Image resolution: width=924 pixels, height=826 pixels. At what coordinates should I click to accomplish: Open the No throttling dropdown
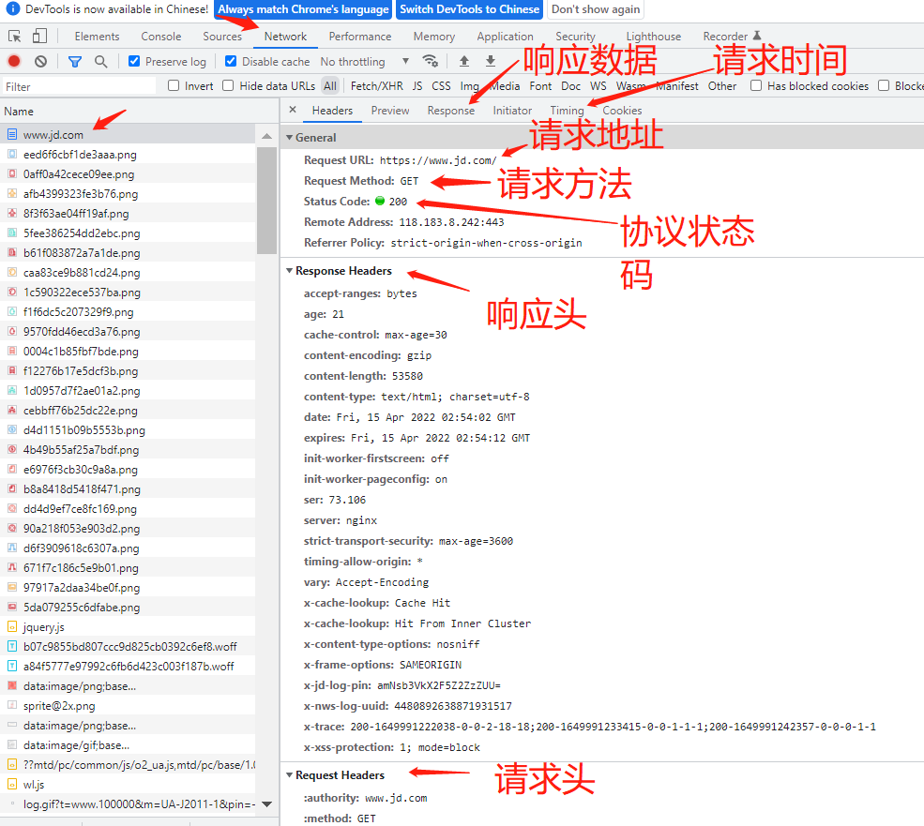[365, 61]
